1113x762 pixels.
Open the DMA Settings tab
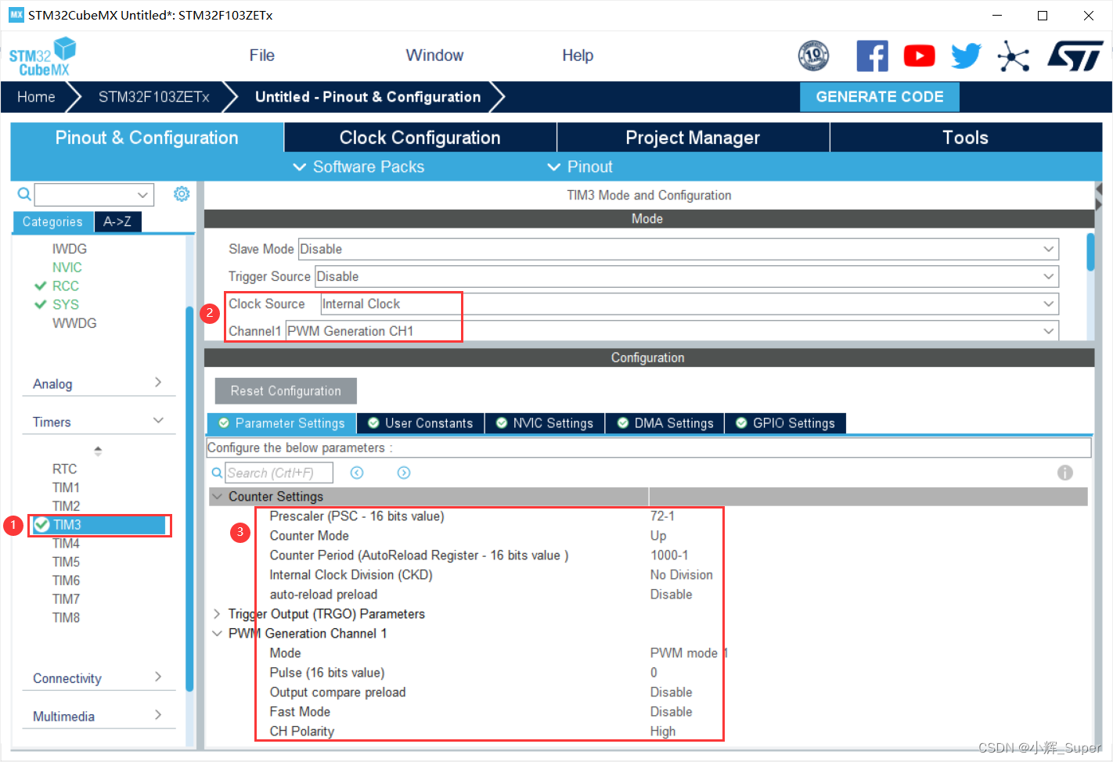click(x=665, y=423)
